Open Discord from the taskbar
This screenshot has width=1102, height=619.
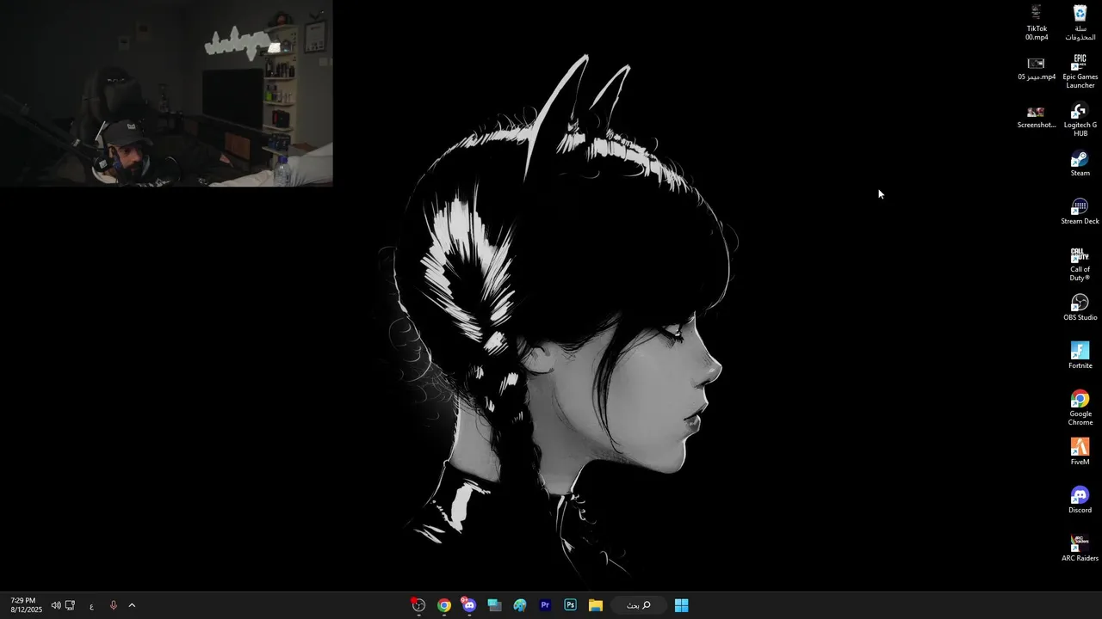pyautogui.click(x=469, y=605)
